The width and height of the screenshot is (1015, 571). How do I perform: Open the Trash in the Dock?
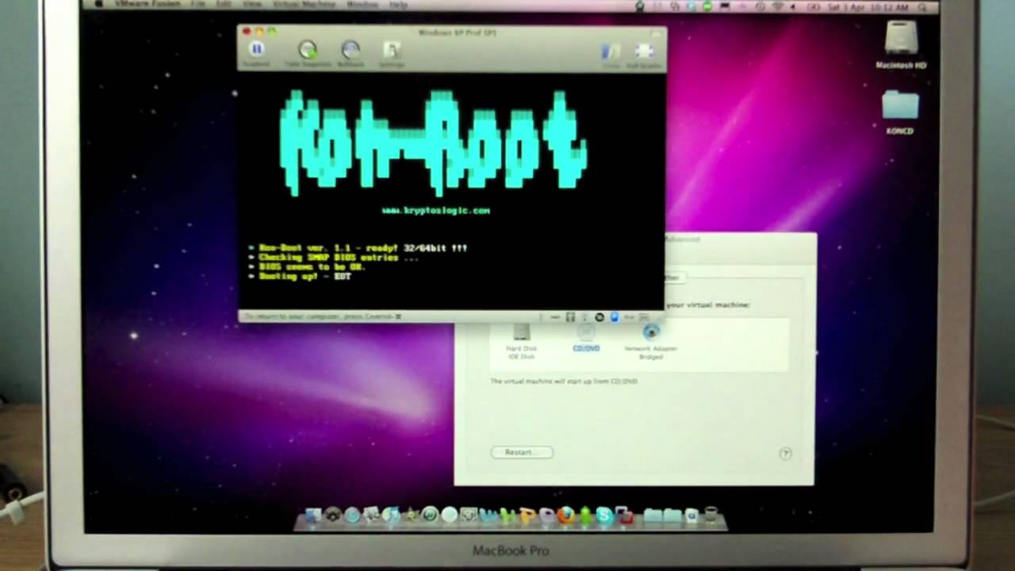(x=710, y=515)
